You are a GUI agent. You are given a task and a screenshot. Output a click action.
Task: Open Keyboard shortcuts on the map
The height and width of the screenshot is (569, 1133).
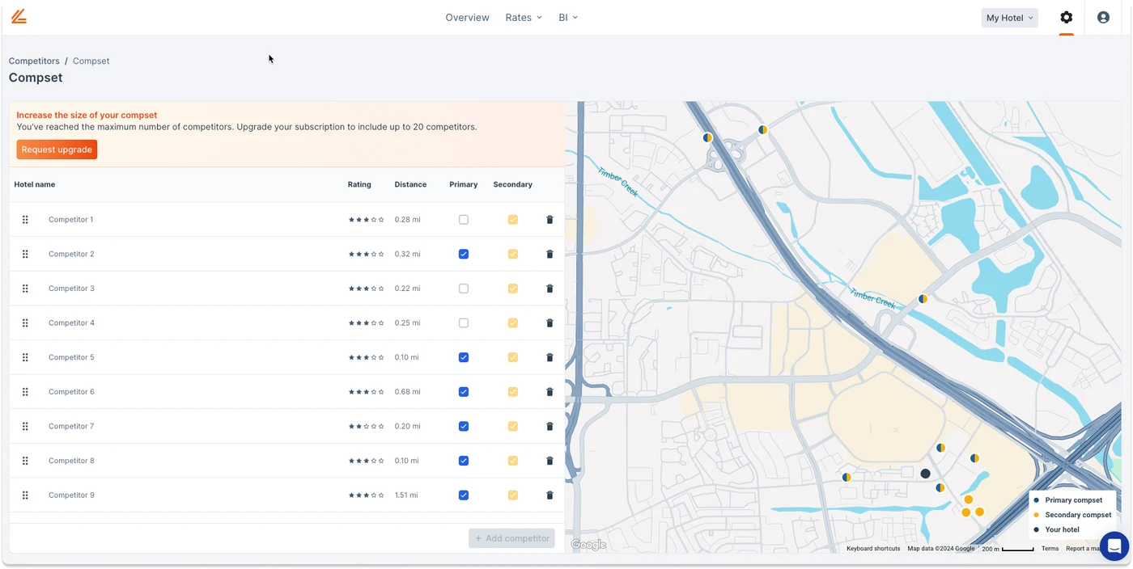[872, 549]
